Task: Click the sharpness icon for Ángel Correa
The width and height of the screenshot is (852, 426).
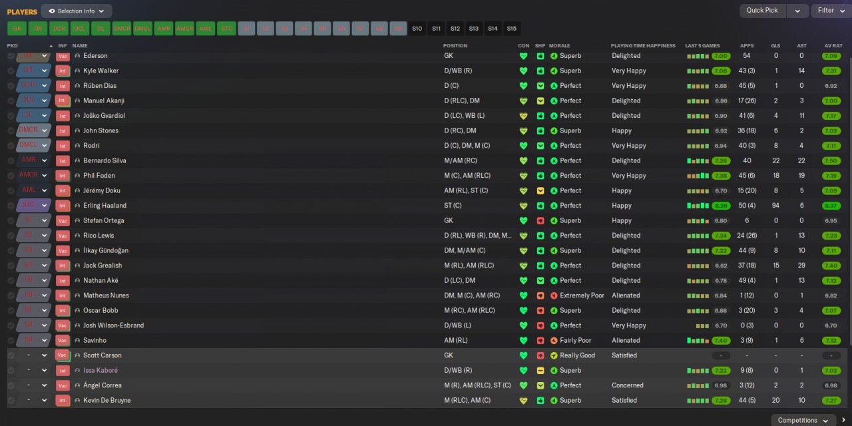Action: (540, 385)
